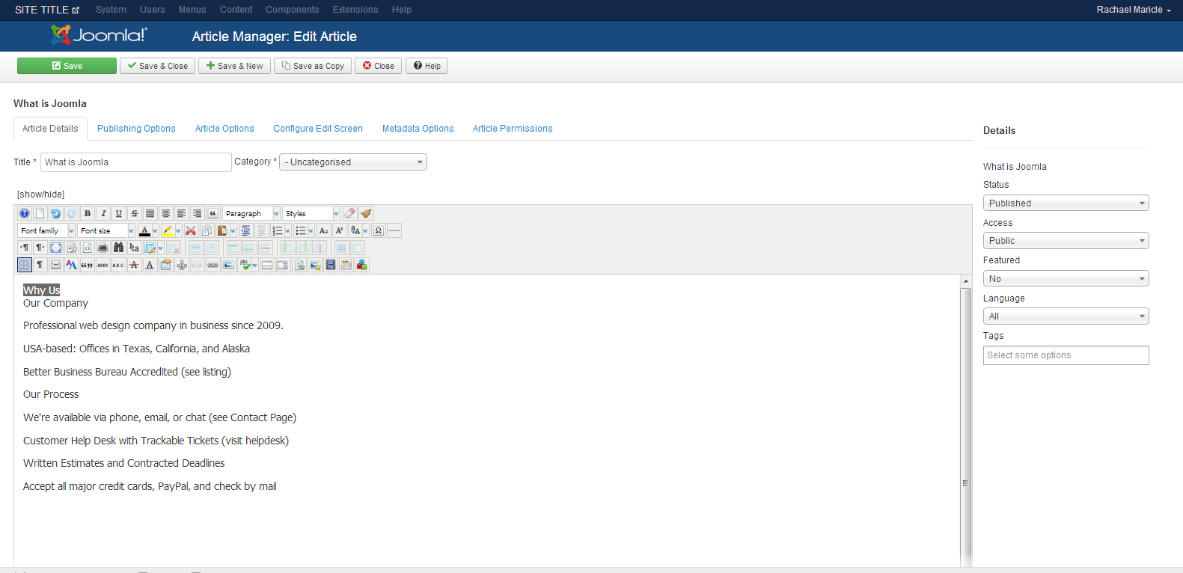
Task: Toggle strikethrough formatting
Action: [135, 213]
